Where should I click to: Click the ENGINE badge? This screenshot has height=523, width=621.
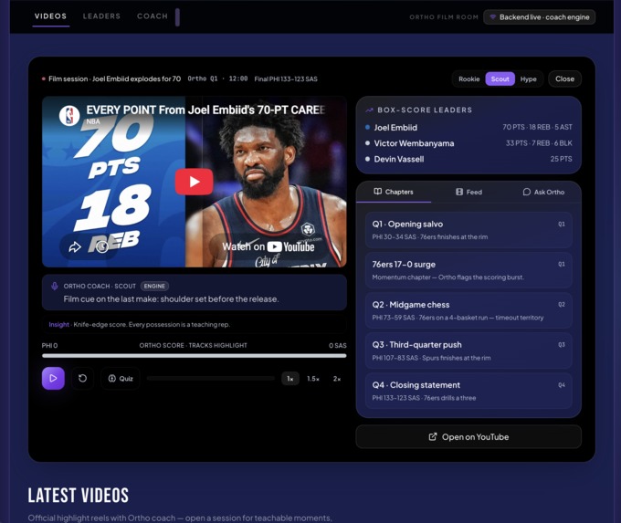pos(154,286)
